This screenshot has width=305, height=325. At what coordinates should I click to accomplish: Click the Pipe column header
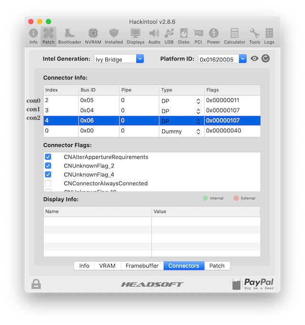coord(139,90)
